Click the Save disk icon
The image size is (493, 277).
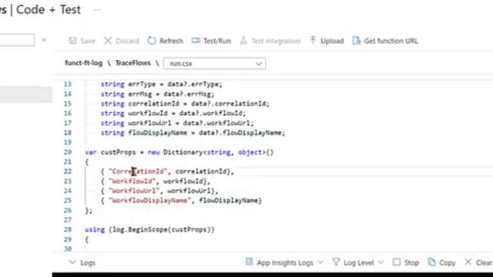(72, 41)
